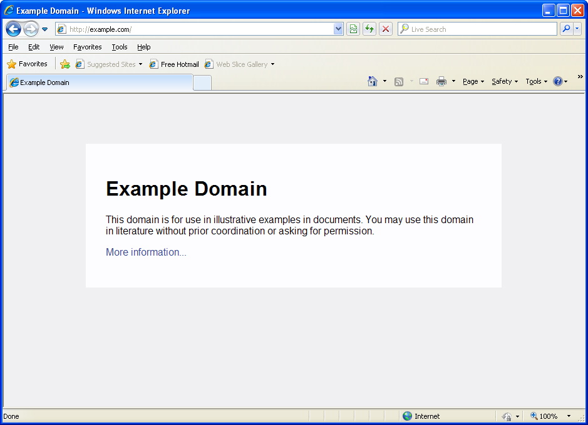Click the Example Domain page heading
This screenshot has height=425, width=588.
(x=187, y=189)
